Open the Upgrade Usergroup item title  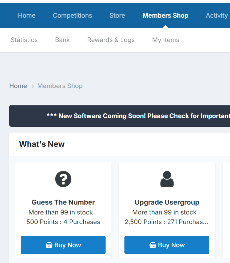[x=167, y=202]
